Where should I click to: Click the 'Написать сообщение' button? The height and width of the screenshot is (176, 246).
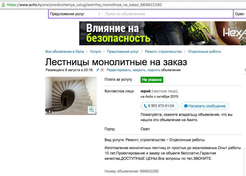pos(205,106)
